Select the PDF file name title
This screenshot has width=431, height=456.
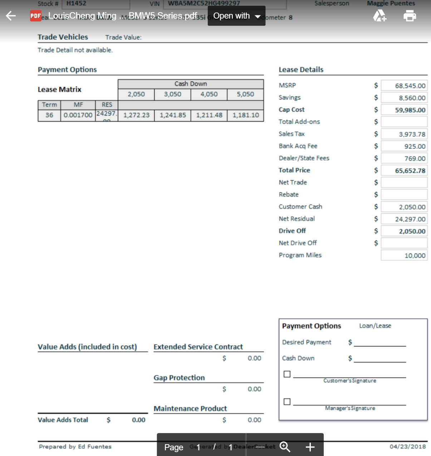point(122,16)
